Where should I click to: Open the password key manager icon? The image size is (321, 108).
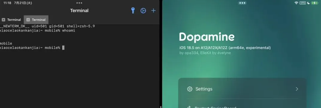coord(133,11)
